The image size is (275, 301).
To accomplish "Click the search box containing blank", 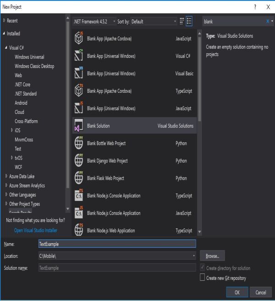I will tap(234, 21).
